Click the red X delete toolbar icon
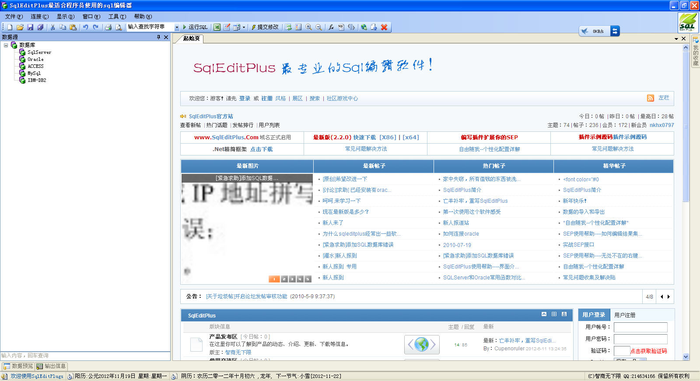Image resolution: width=700 pixels, height=381 pixels. coord(384,27)
